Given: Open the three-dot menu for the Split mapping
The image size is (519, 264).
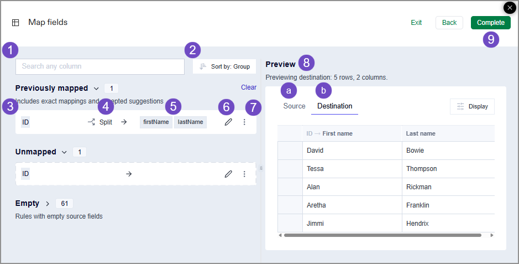Looking at the screenshot, I should pos(244,122).
